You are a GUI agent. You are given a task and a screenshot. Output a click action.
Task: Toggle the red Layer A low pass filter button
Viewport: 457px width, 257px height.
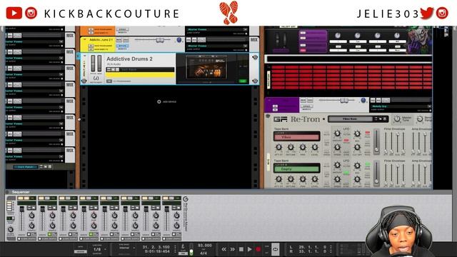367,133
